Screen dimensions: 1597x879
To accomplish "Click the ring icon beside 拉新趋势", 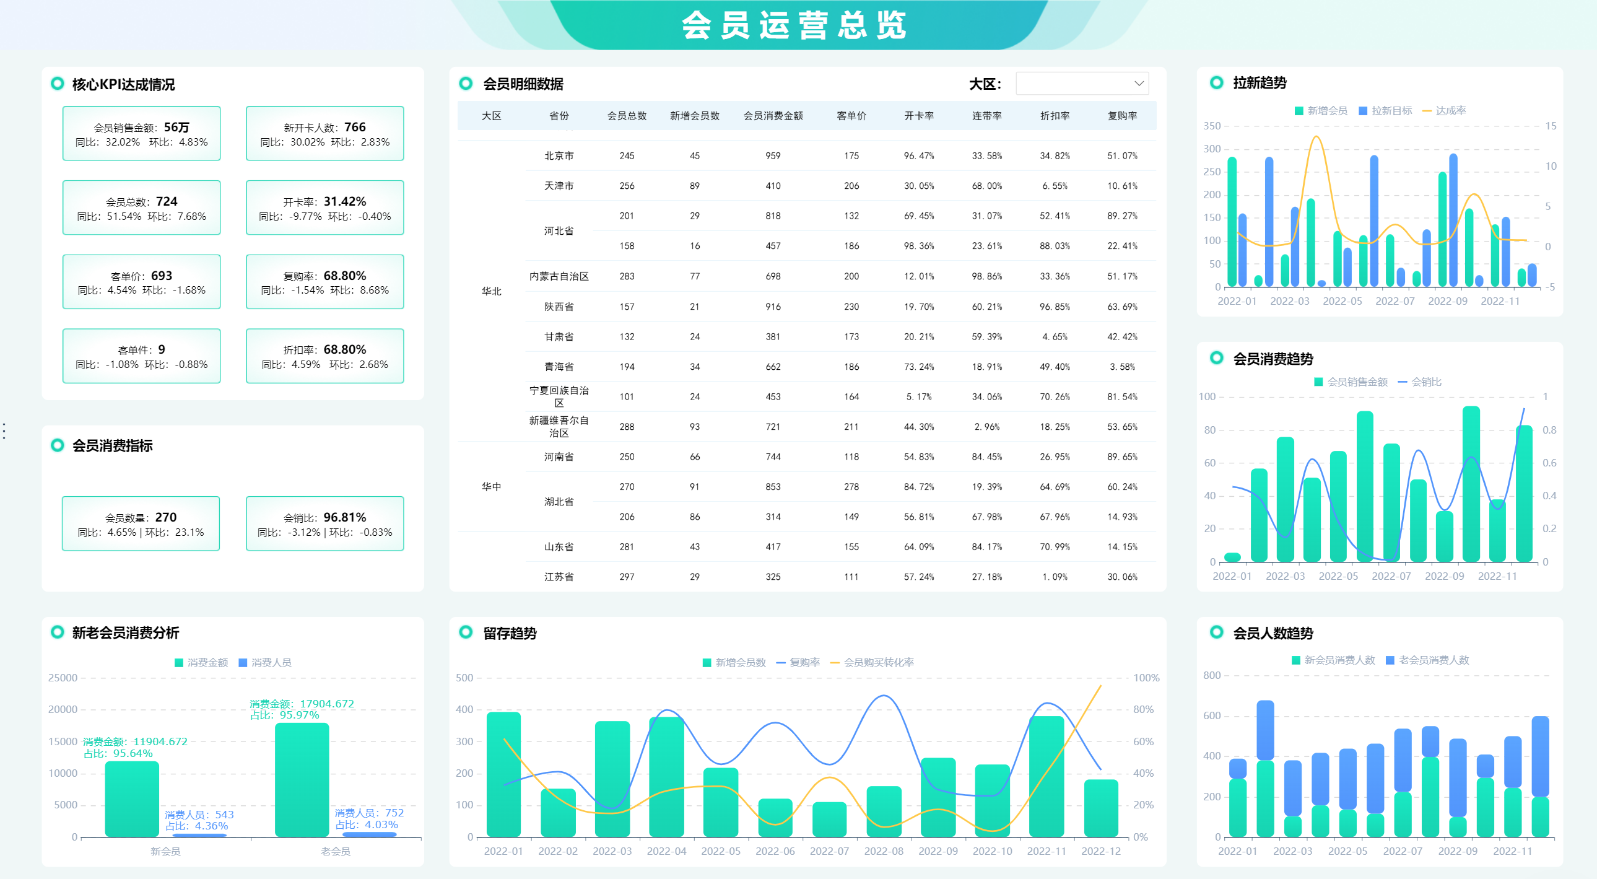I will pos(1216,82).
